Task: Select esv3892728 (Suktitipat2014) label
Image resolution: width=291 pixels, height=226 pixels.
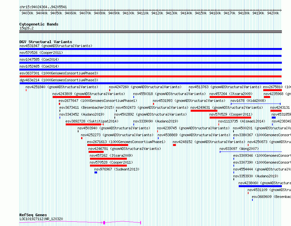Action: (92, 121)
